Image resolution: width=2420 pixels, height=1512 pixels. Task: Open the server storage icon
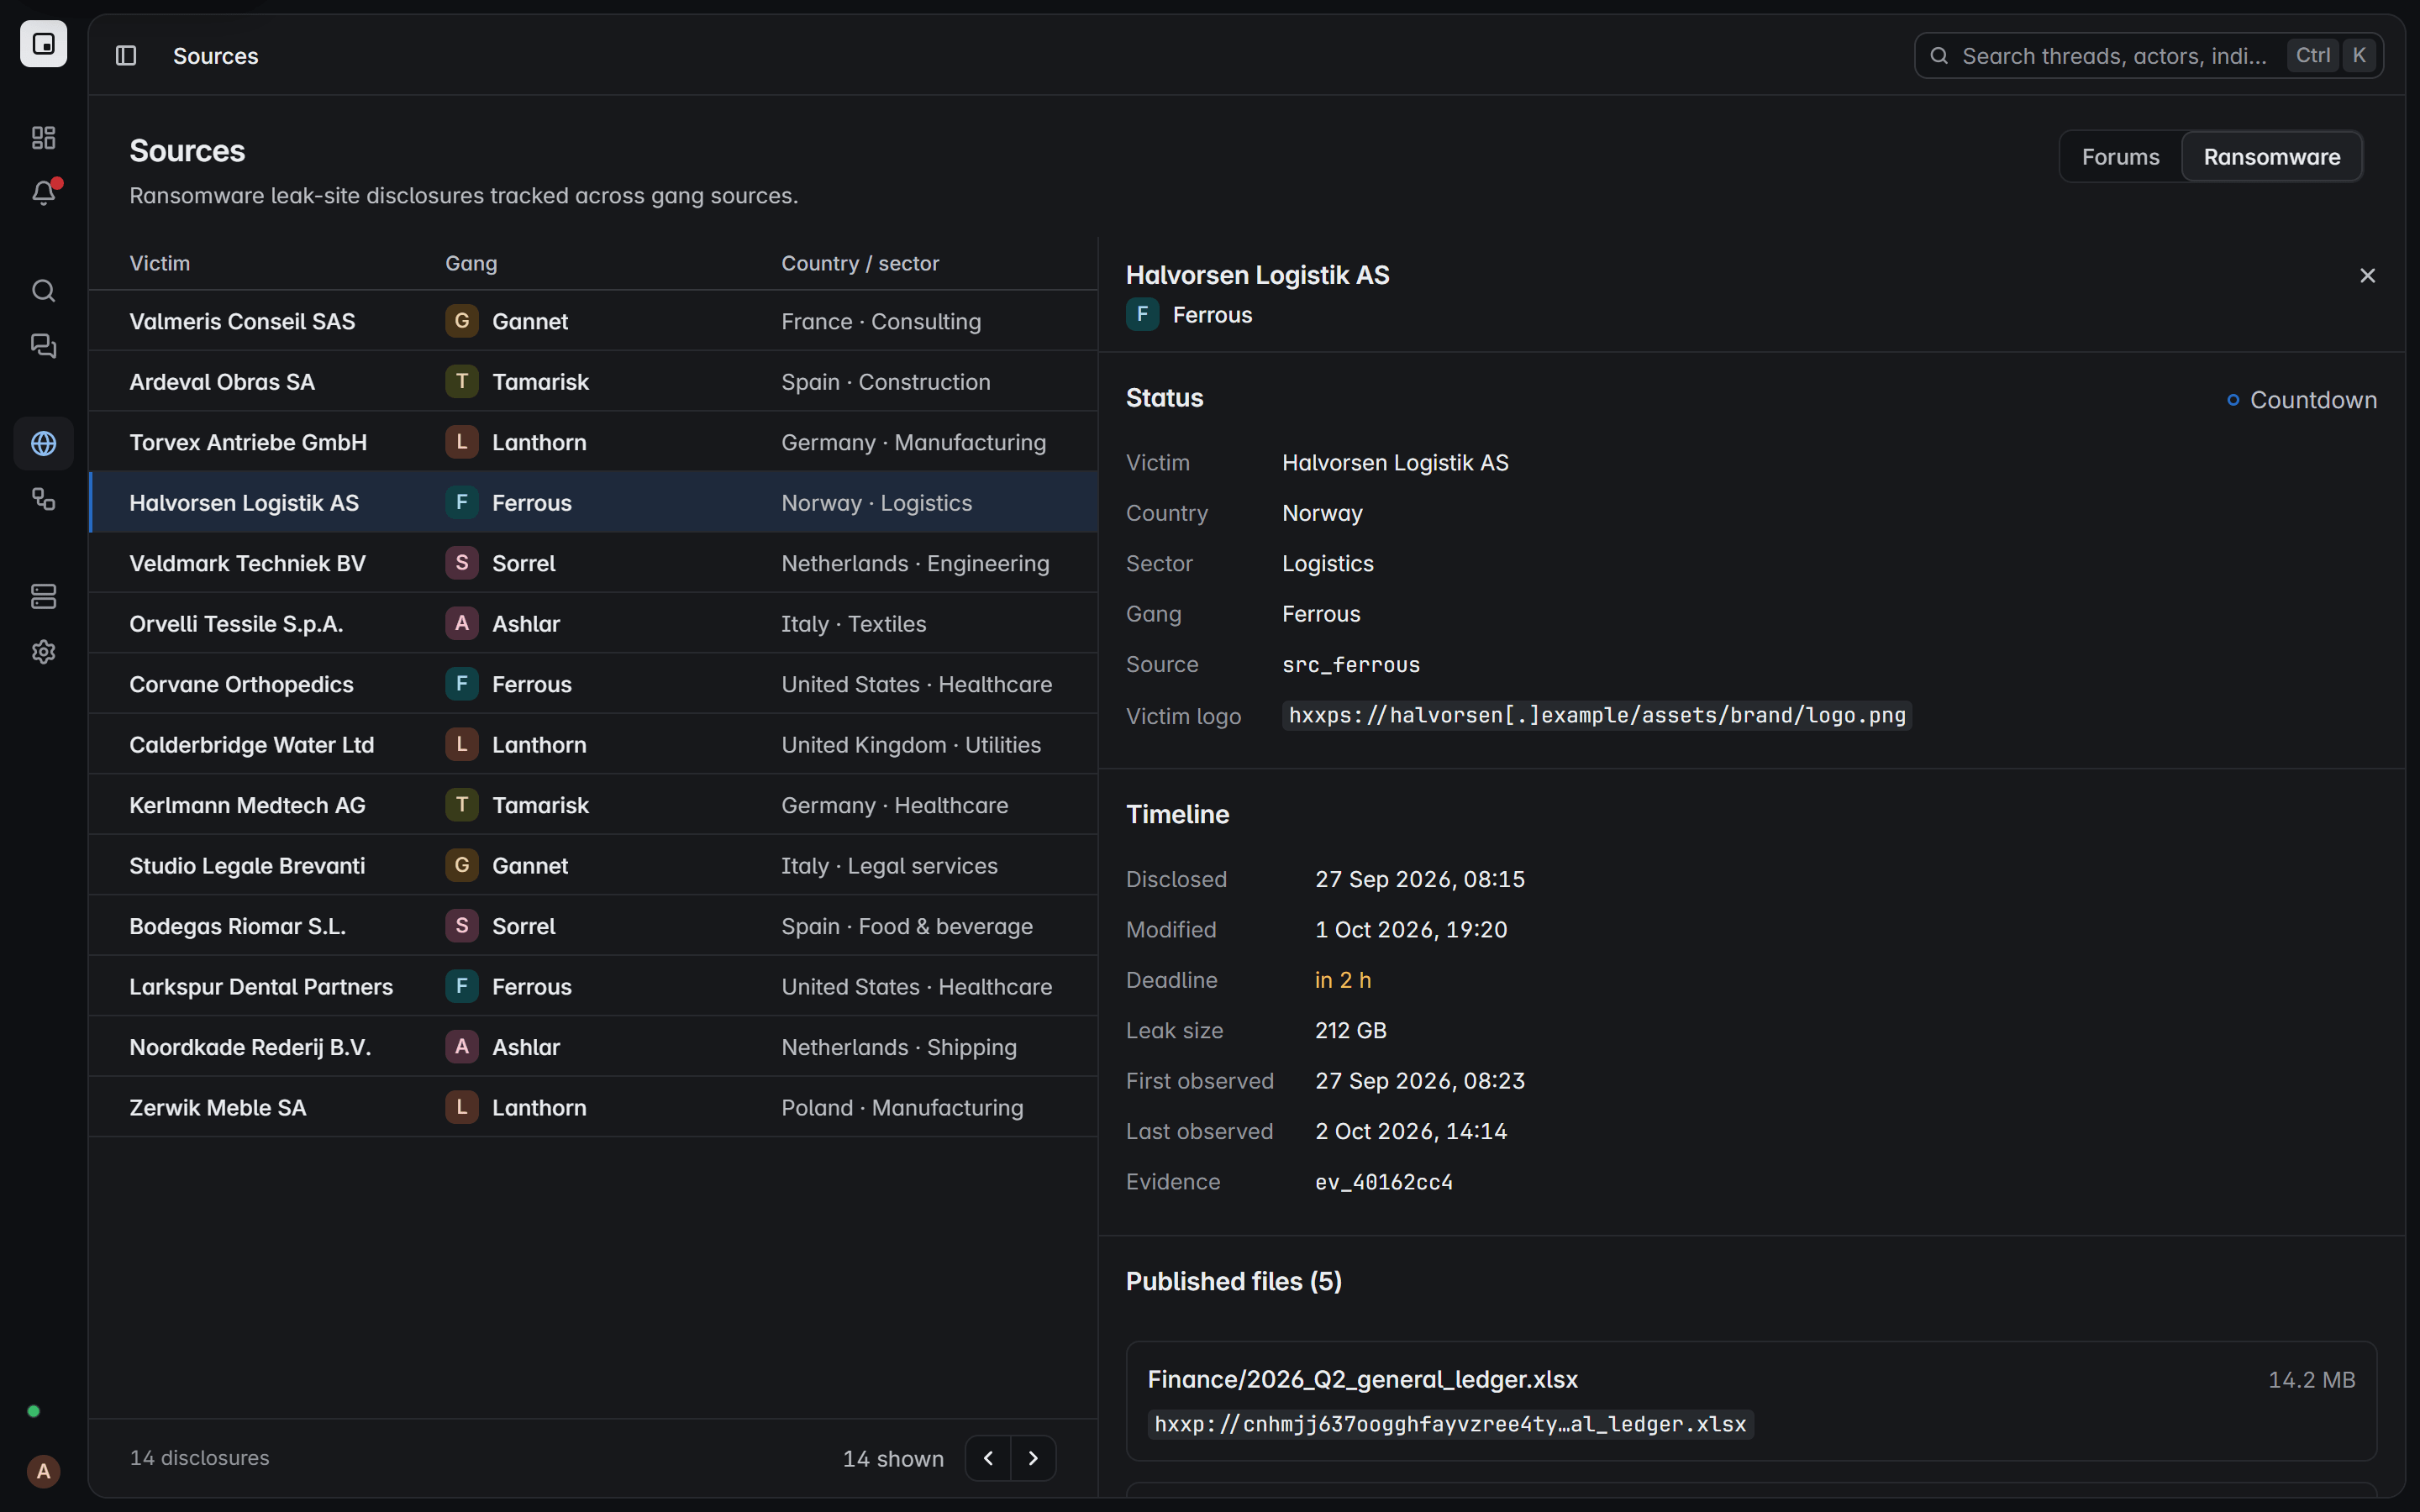pos(43,597)
